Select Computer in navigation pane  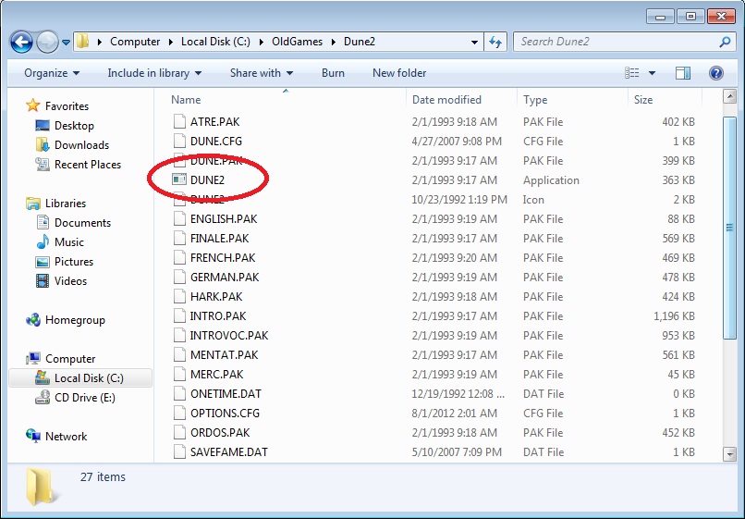point(60,359)
